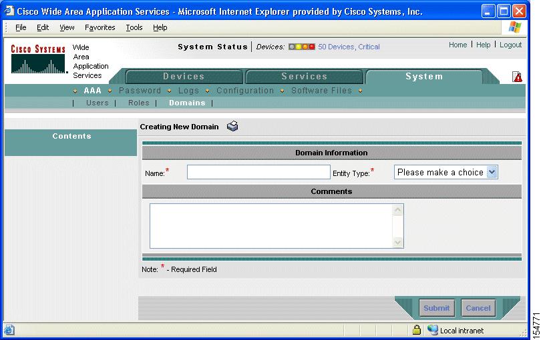
Task: Maximize the browser window
Action: (x=504, y=11)
